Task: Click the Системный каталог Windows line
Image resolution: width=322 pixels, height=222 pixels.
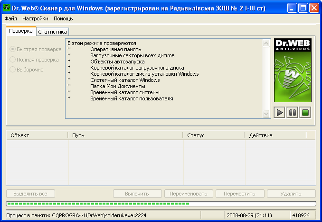Action: pyautogui.click(x=125, y=80)
